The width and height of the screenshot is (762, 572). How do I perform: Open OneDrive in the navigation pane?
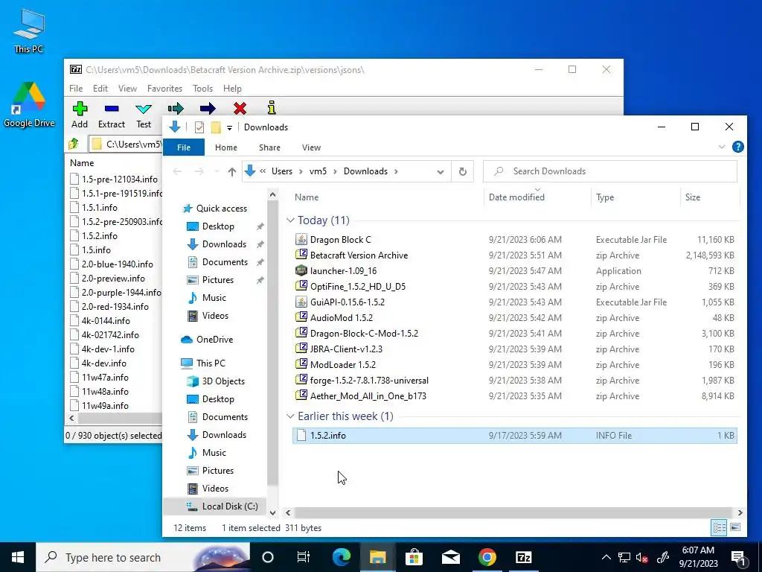214,340
